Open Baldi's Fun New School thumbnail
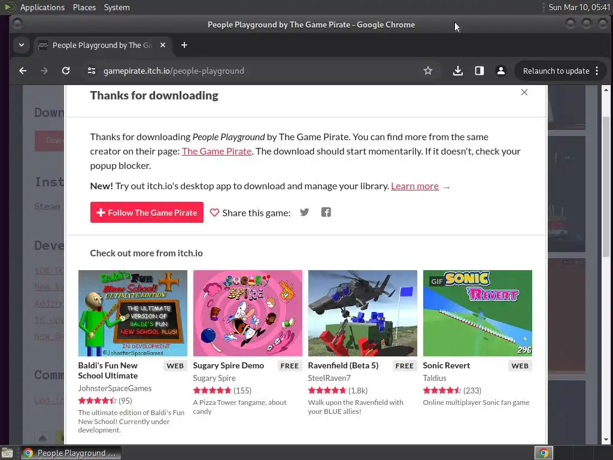Image resolution: width=613 pixels, height=460 pixels. click(x=132, y=313)
